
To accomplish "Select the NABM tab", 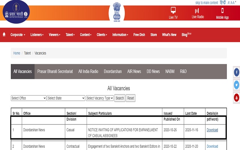I will [x=170, y=72].
